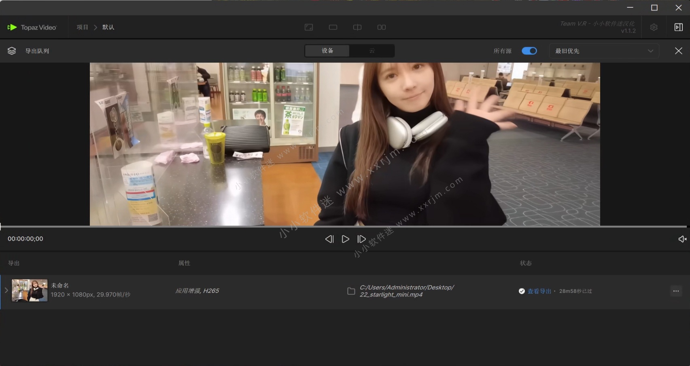690x366 pixels.
Task: Disable the 所有源 toggle switch
Action: (529, 50)
